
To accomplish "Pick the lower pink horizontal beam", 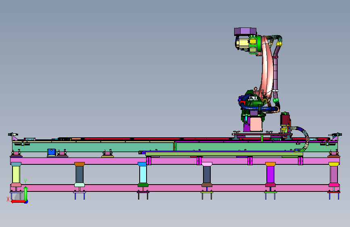I will [175, 188].
